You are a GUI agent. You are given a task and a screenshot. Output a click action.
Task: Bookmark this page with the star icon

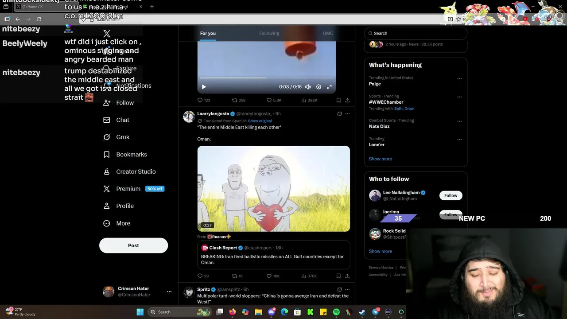(x=459, y=19)
